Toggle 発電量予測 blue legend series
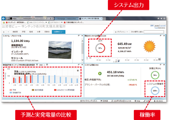This screenshot has width=170, height=120. tap(15, 93)
